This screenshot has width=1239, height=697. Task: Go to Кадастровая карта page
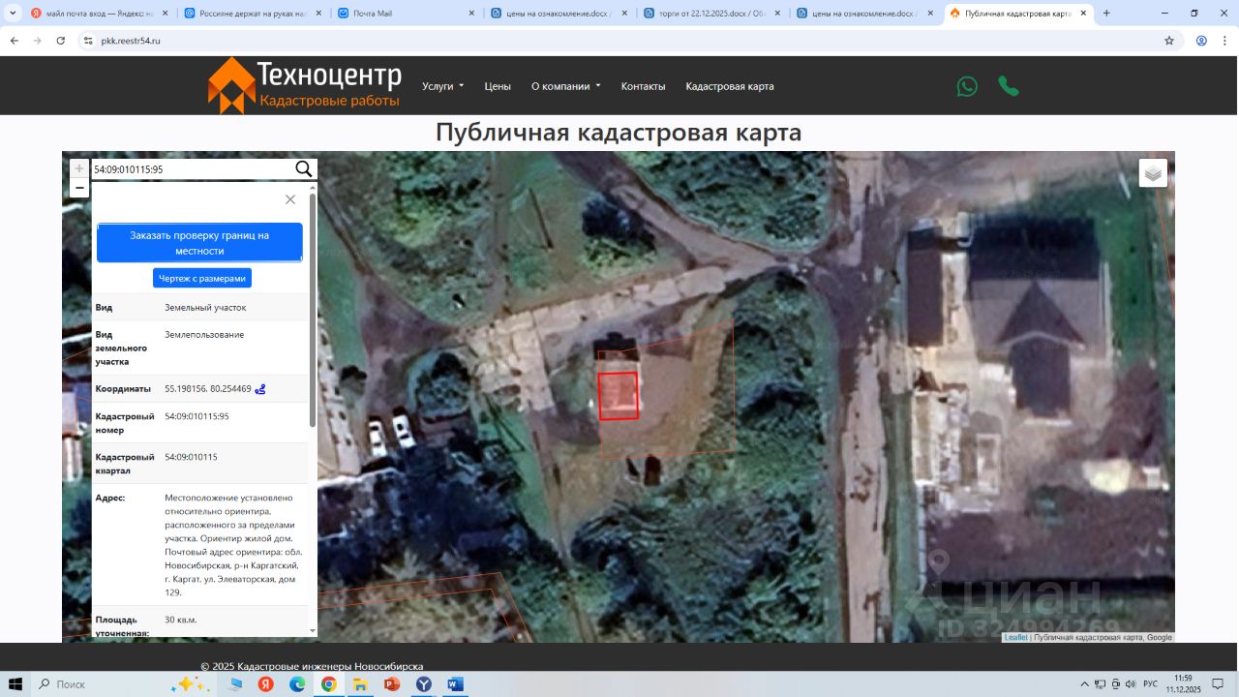[x=730, y=86]
